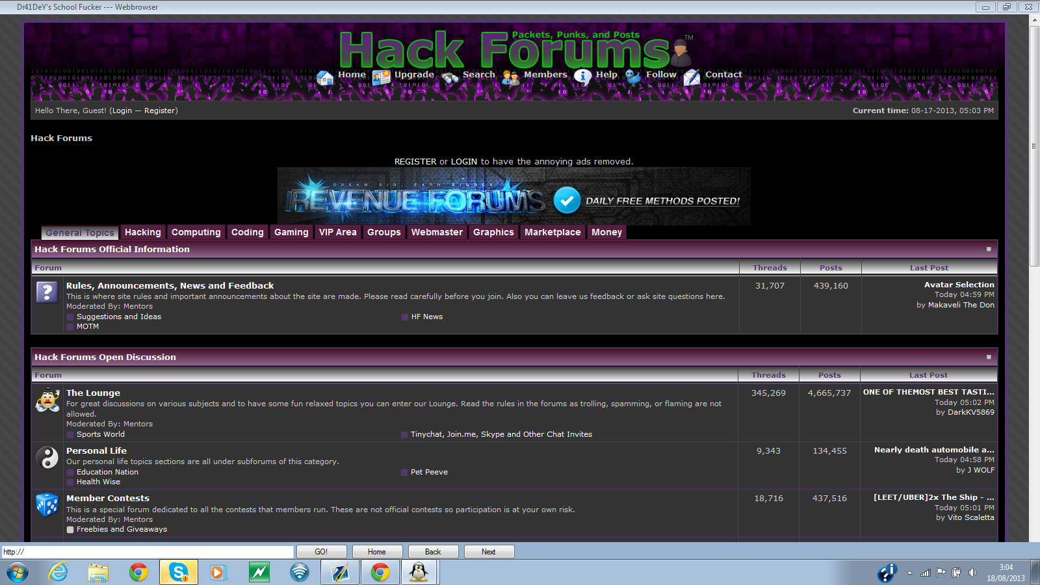
Task: Click the Register link in the guest greeting
Action: pyautogui.click(x=159, y=110)
